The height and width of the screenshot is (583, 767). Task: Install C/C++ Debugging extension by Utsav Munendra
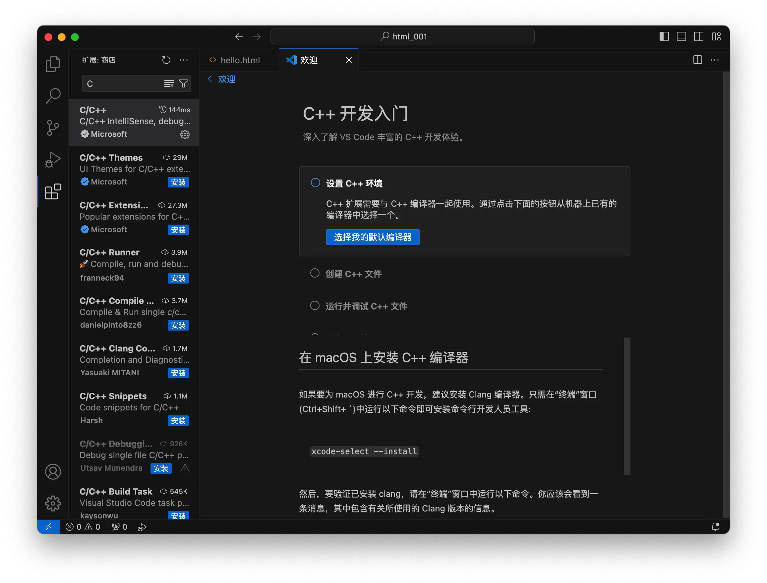coord(161,468)
